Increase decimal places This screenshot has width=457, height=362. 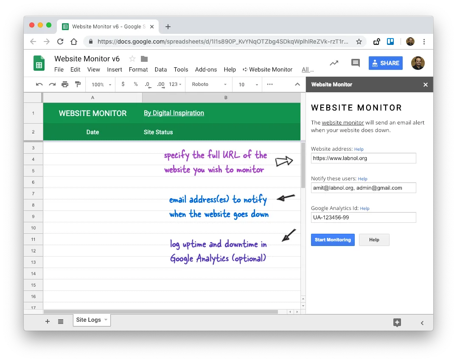tap(160, 84)
